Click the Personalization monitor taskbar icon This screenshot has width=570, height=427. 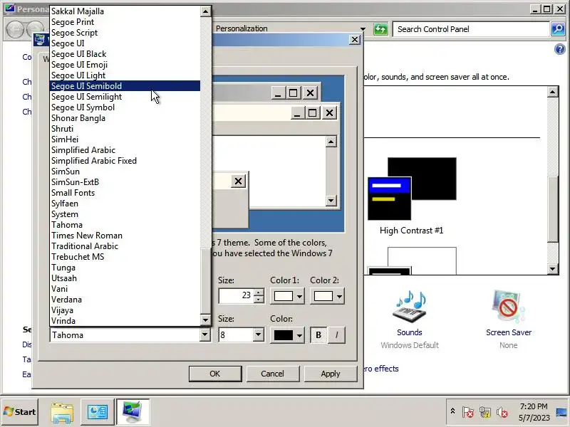133,412
